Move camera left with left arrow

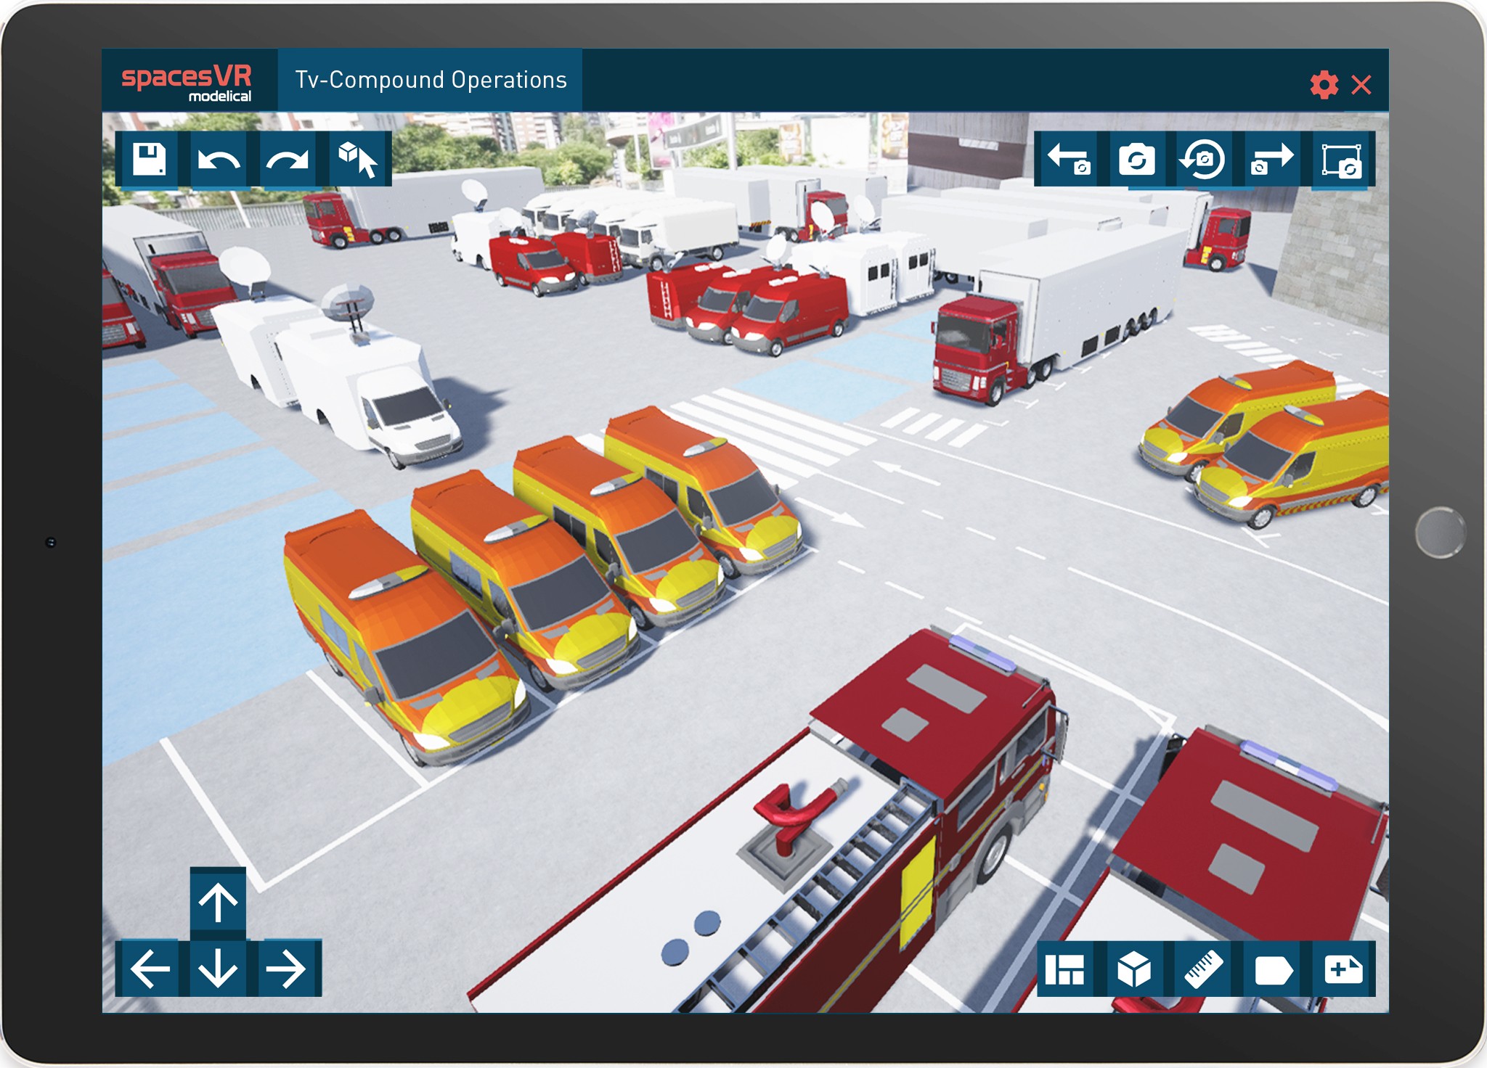150,968
